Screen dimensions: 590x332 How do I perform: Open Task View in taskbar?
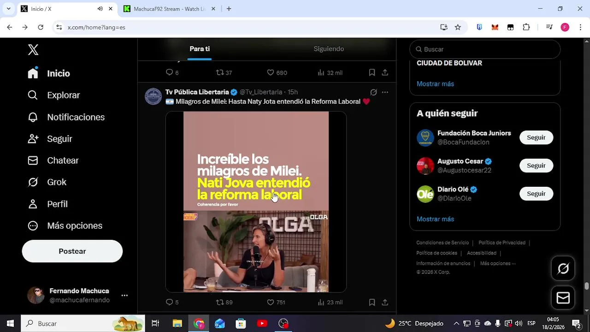click(x=155, y=324)
